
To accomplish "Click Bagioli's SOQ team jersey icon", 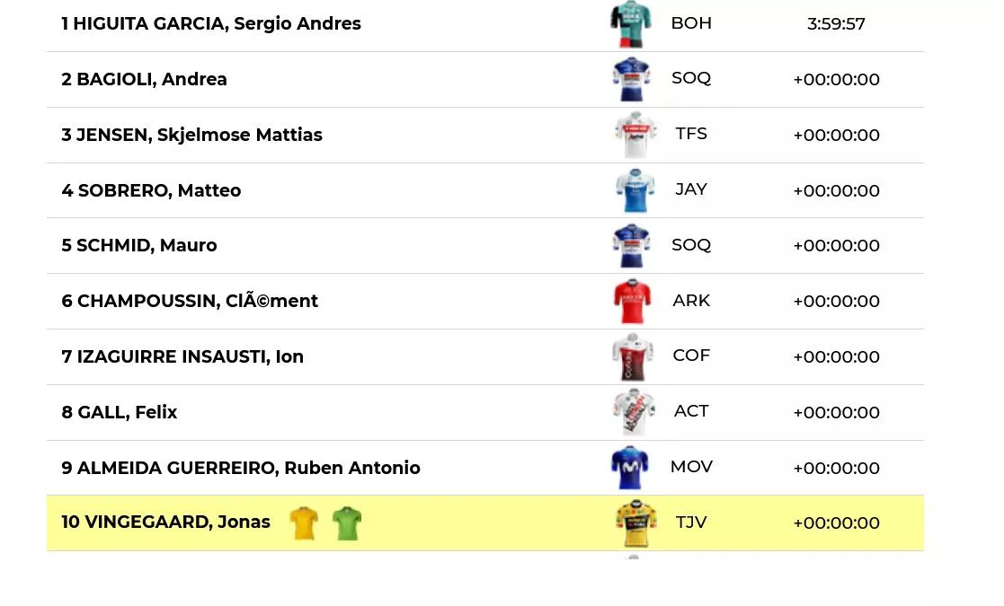I will (x=631, y=79).
